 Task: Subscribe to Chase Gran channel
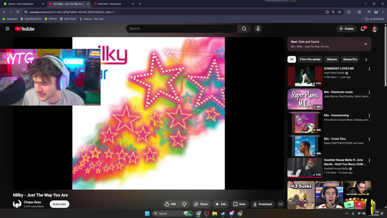59,204
